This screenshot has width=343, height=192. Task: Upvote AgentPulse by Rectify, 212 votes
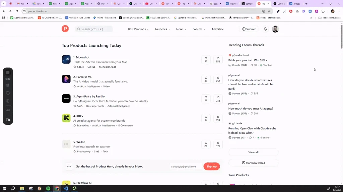coord(218,99)
